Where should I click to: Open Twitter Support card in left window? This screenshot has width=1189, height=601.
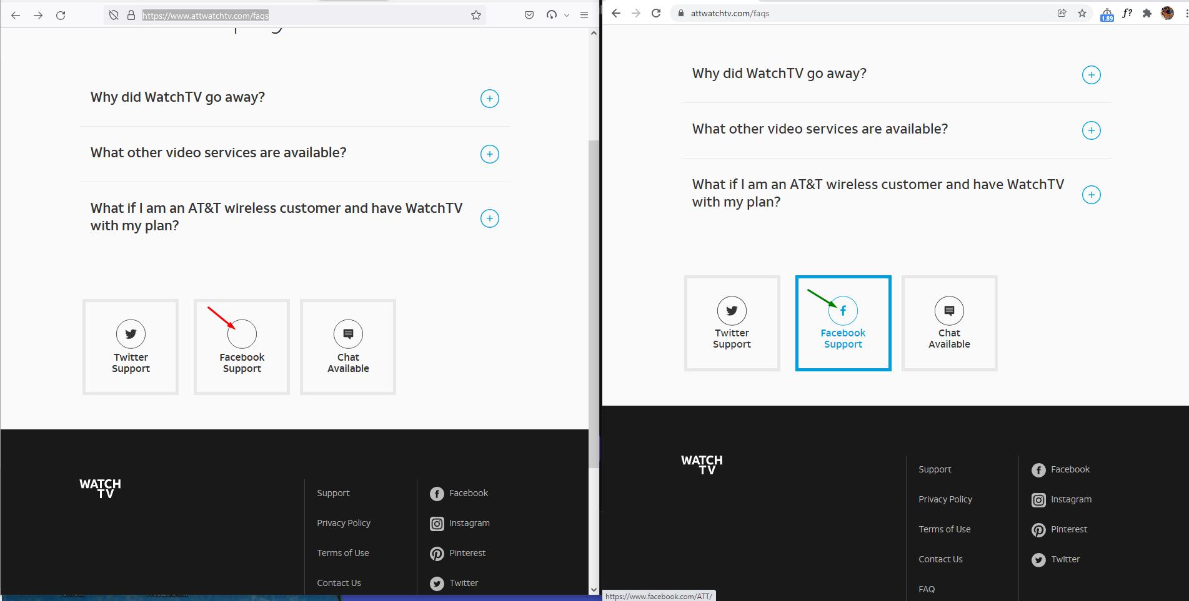pyautogui.click(x=131, y=347)
